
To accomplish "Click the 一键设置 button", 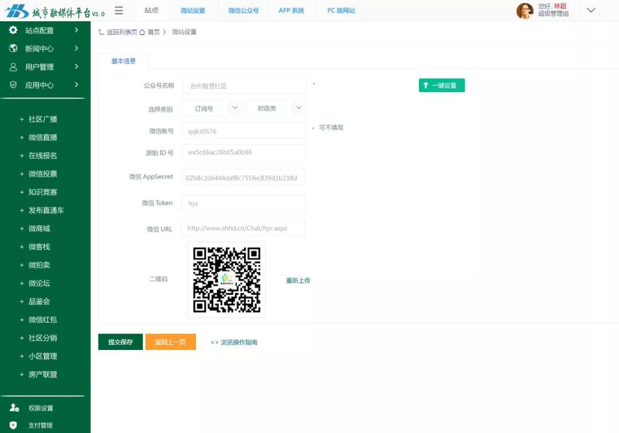I will tap(442, 85).
